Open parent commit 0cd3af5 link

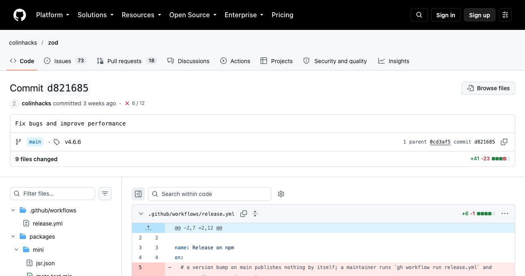tap(440, 142)
